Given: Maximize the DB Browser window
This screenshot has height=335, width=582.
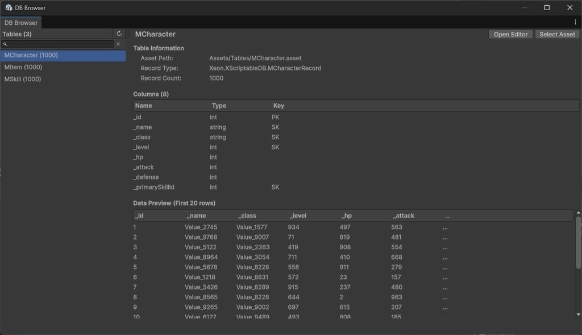Looking at the screenshot, I should pyautogui.click(x=547, y=8).
